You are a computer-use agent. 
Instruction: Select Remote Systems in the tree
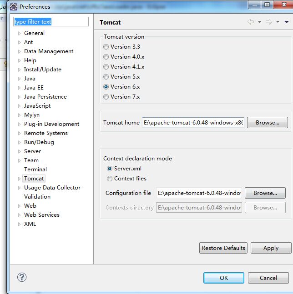point(46,133)
